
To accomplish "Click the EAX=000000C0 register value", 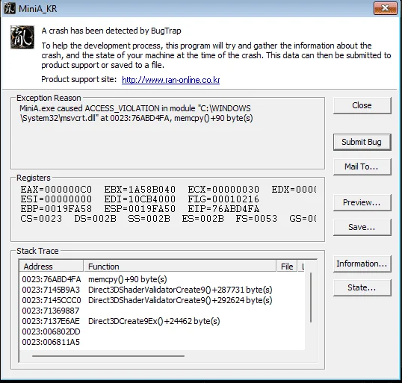I will [x=56, y=190].
